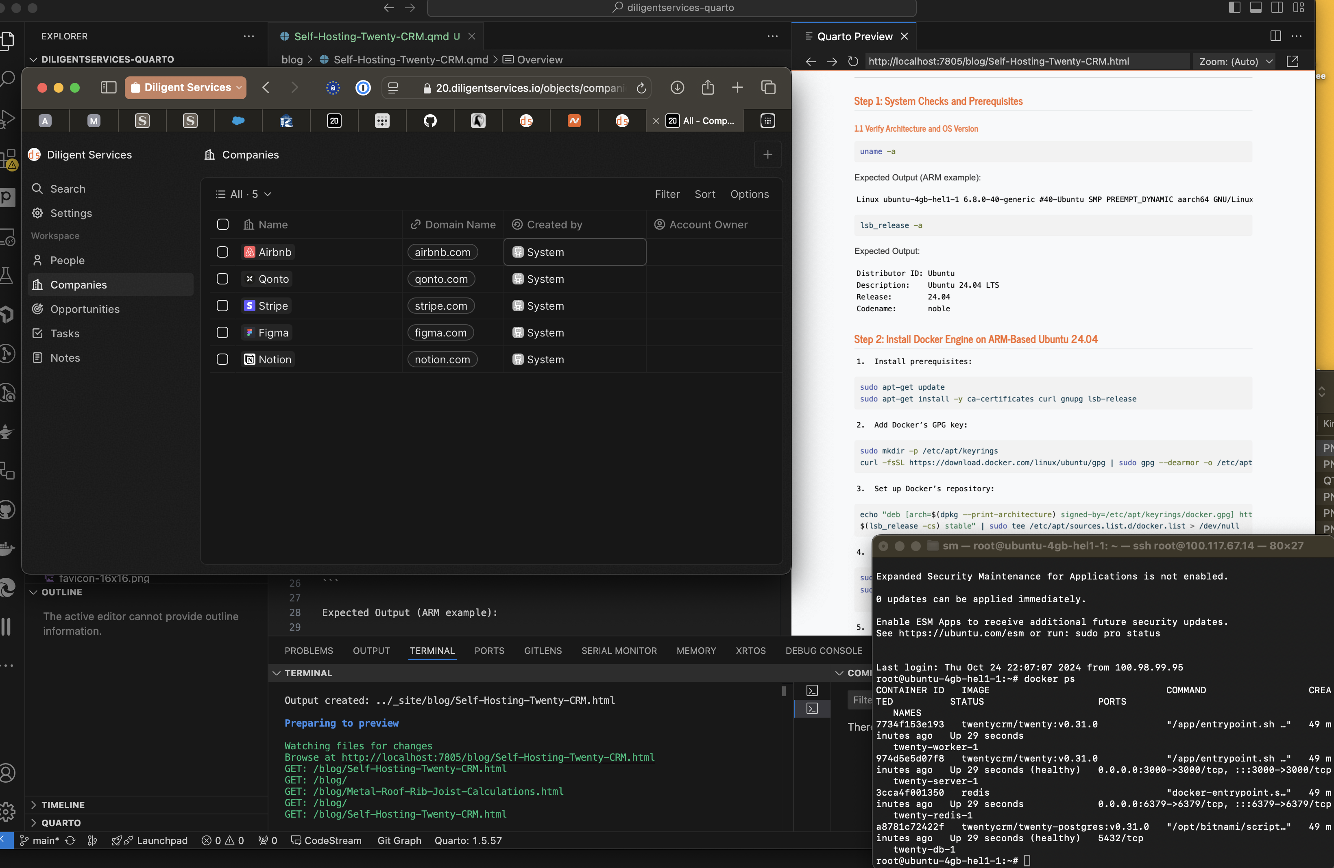Open VS Code Accounts icon

coord(7,773)
